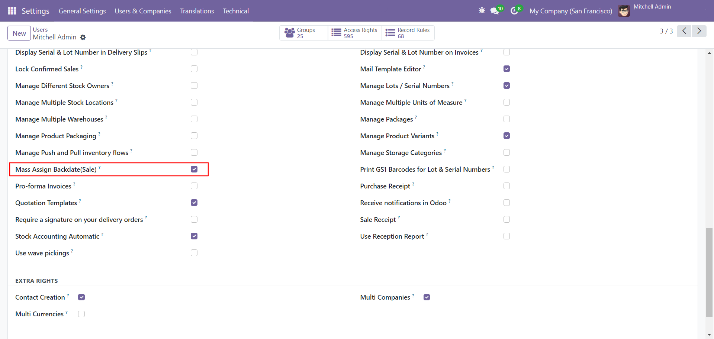Uncheck Mass Assign Backdate(Sale) checkbox
714x339 pixels.
194,169
